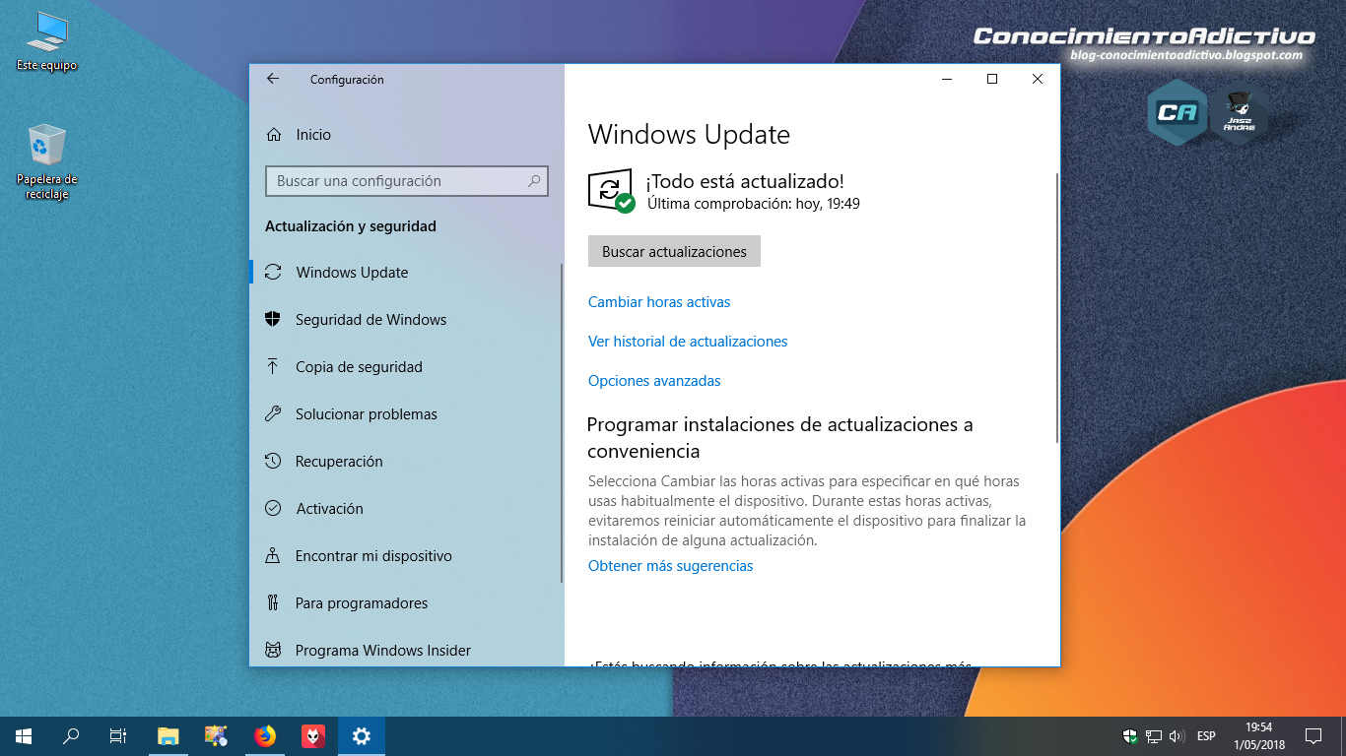Image resolution: width=1346 pixels, height=756 pixels.
Task: Close the Configuración window
Action: pyautogui.click(x=1038, y=80)
